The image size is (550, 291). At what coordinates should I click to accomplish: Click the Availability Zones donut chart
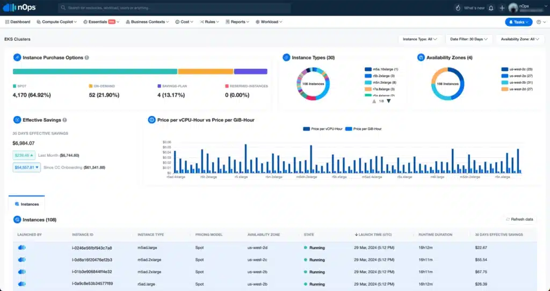(x=447, y=84)
